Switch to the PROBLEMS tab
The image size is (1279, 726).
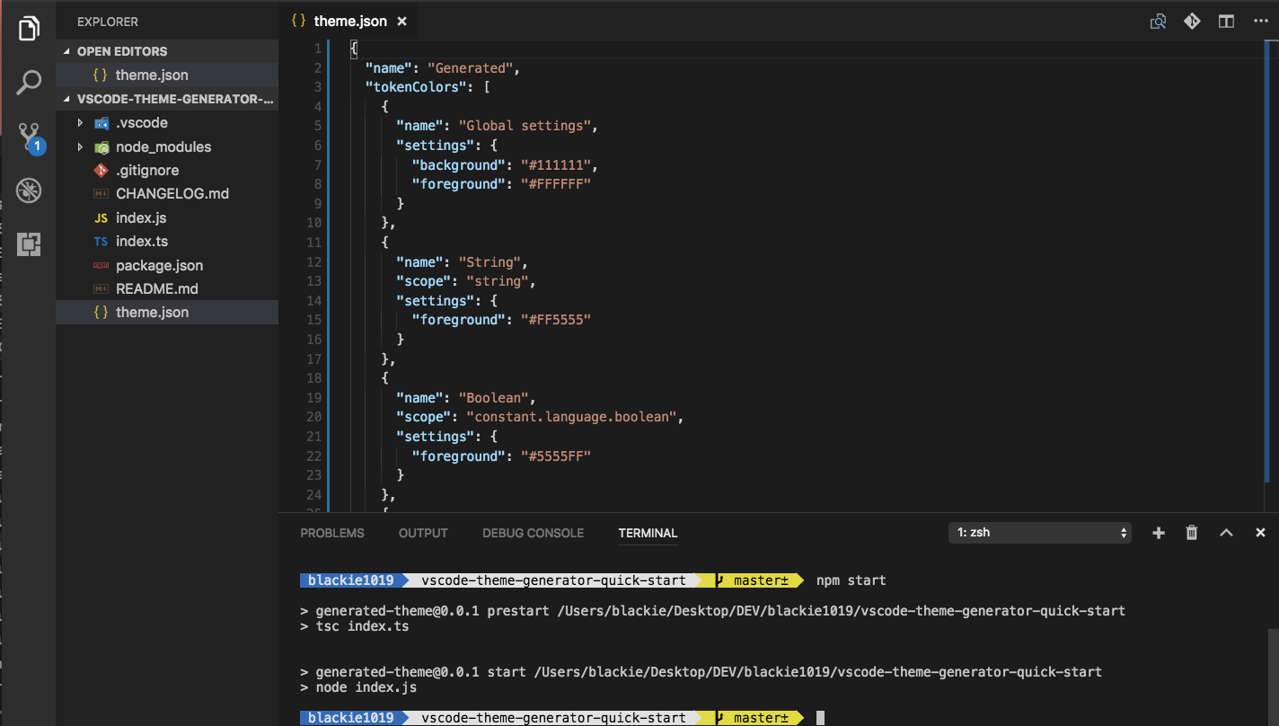tap(332, 533)
